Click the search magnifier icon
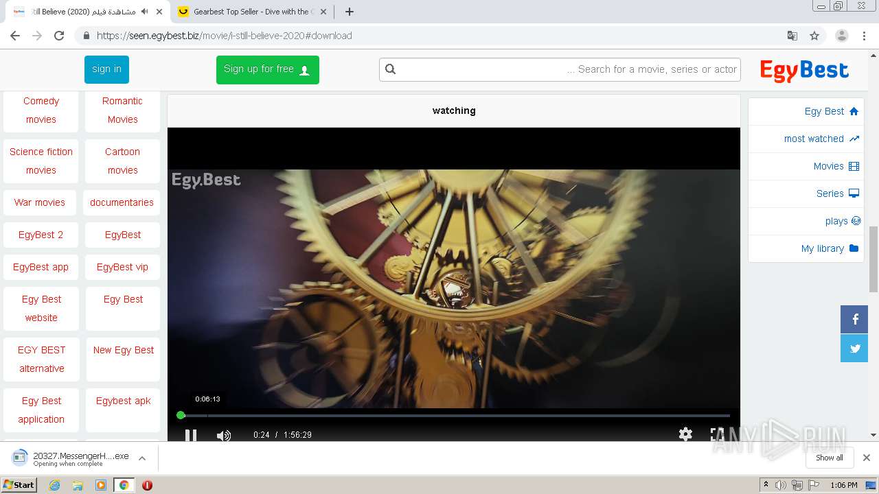Viewport: 879px width, 494px height. (391, 69)
